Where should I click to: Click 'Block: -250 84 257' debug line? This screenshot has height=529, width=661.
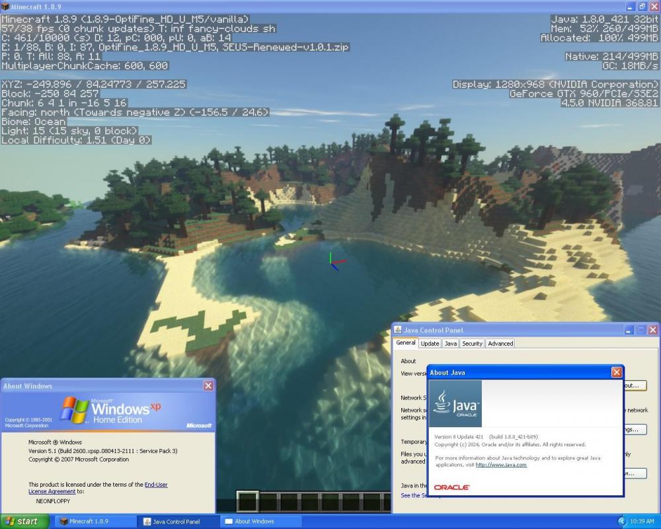50,94
